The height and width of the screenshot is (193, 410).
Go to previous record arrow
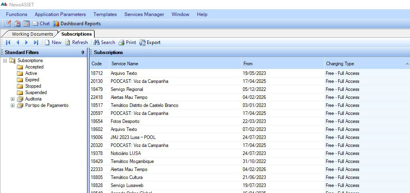tap(18, 42)
